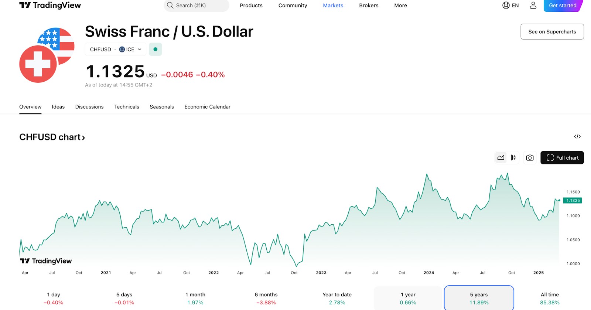The height and width of the screenshot is (310, 591).
Task: Open the Community menu
Action: pyautogui.click(x=293, y=5)
